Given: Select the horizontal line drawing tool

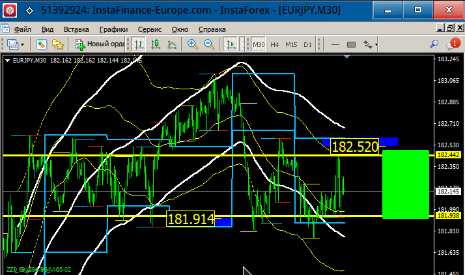Looking at the screenshot, I should [335, 44].
